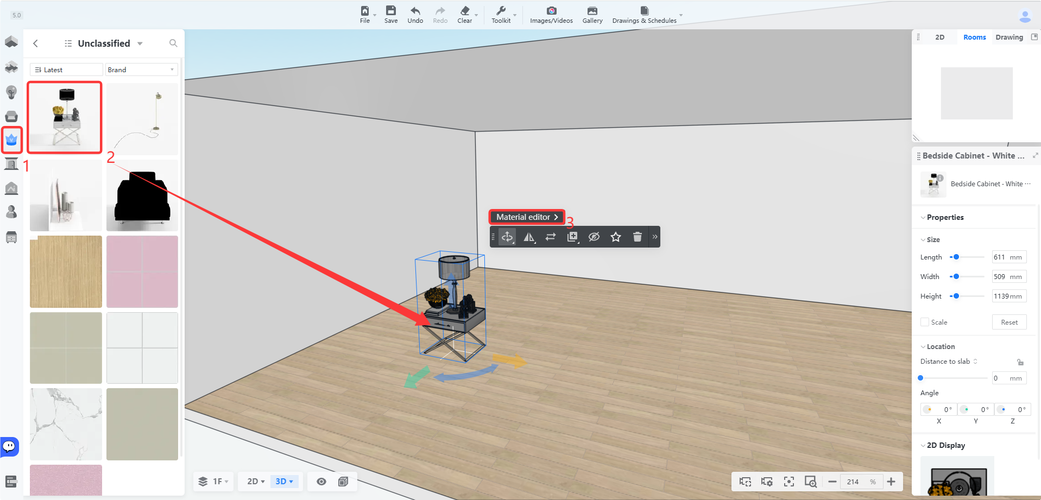The width and height of the screenshot is (1041, 500).
Task: Open the Gallery
Action: coord(592,15)
